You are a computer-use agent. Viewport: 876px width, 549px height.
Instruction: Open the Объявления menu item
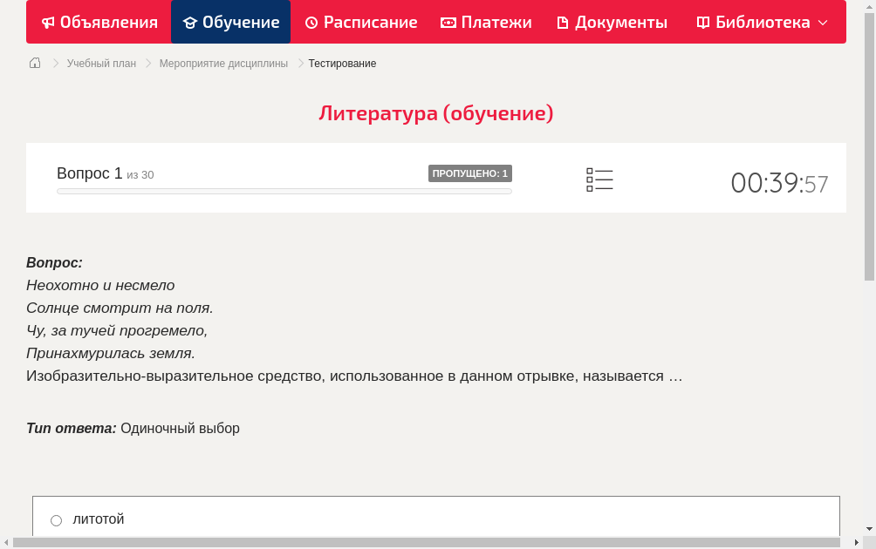99,23
